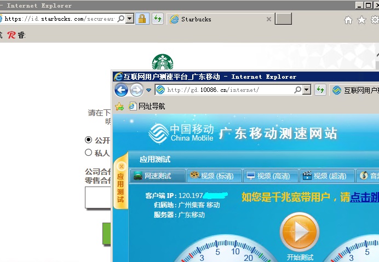Go to Home via house icon
The height and width of the screenshot is (262, 379).
point(348,20)
